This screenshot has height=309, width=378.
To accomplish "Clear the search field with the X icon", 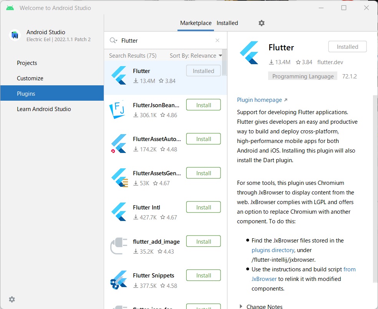I will (x=217, y=40).
